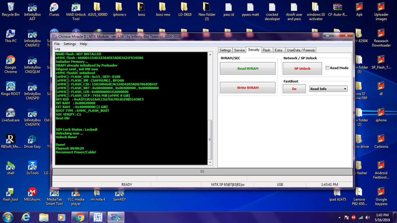Open the LG-D618 folder
397x223 pixels.
pos(185,10)
